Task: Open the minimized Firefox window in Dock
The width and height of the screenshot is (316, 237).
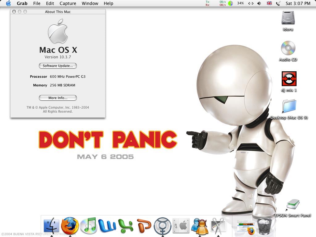Action: (x=246, y=227)
